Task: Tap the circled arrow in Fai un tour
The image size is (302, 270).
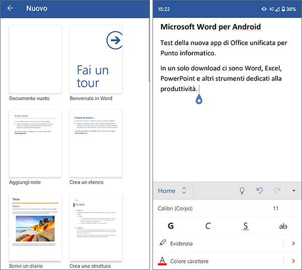Action: pyautogui.click(x=115, y=40)
